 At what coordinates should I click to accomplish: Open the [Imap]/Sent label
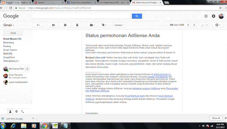tap(9, 57)
